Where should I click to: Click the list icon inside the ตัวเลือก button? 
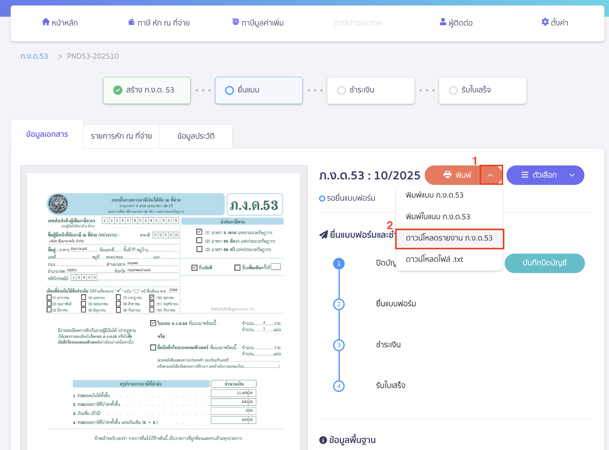tap(524, 175)
